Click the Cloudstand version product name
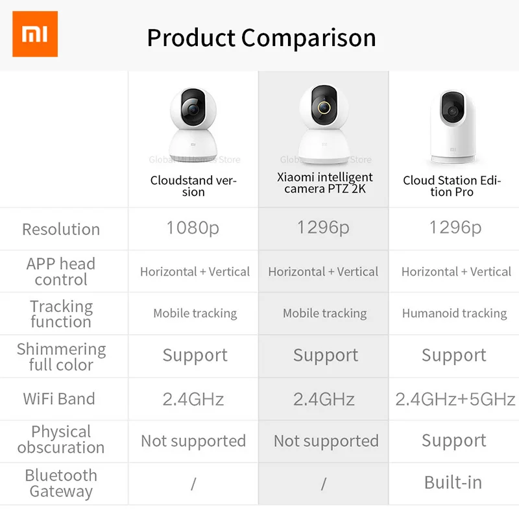Screen dimensions: 519x519 (193, 186)
